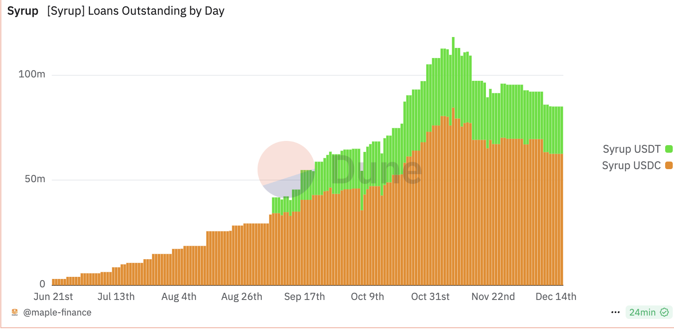Click the Dune watermark circle logo
The height and width of the screenshot is (329, 674).
tap(286, 169)
